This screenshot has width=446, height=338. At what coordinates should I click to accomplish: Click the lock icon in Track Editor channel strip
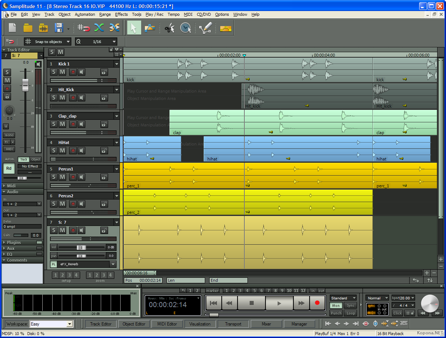7,97
